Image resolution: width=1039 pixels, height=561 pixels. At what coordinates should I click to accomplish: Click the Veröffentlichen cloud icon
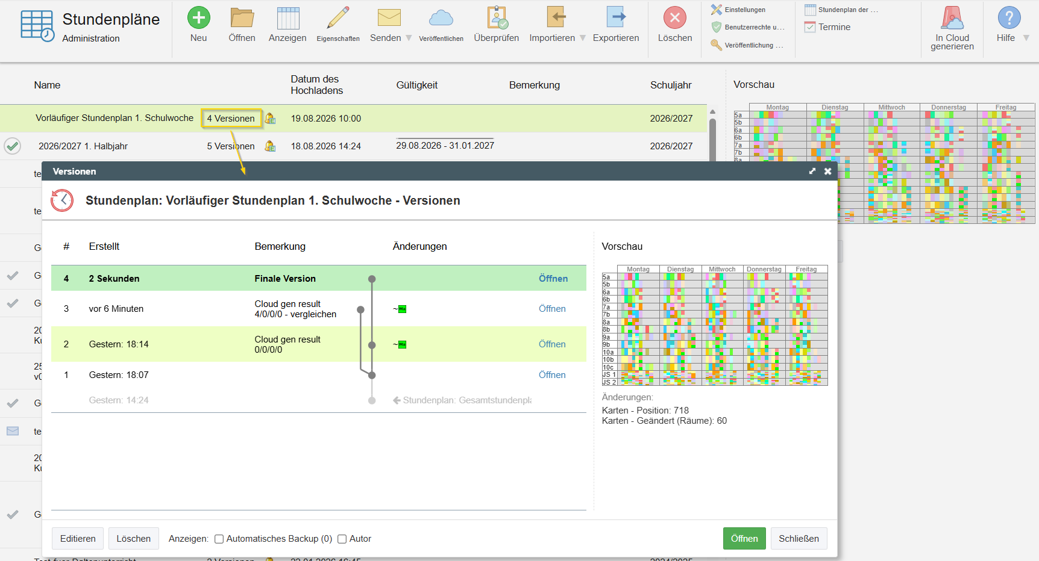tap(441, 17)
